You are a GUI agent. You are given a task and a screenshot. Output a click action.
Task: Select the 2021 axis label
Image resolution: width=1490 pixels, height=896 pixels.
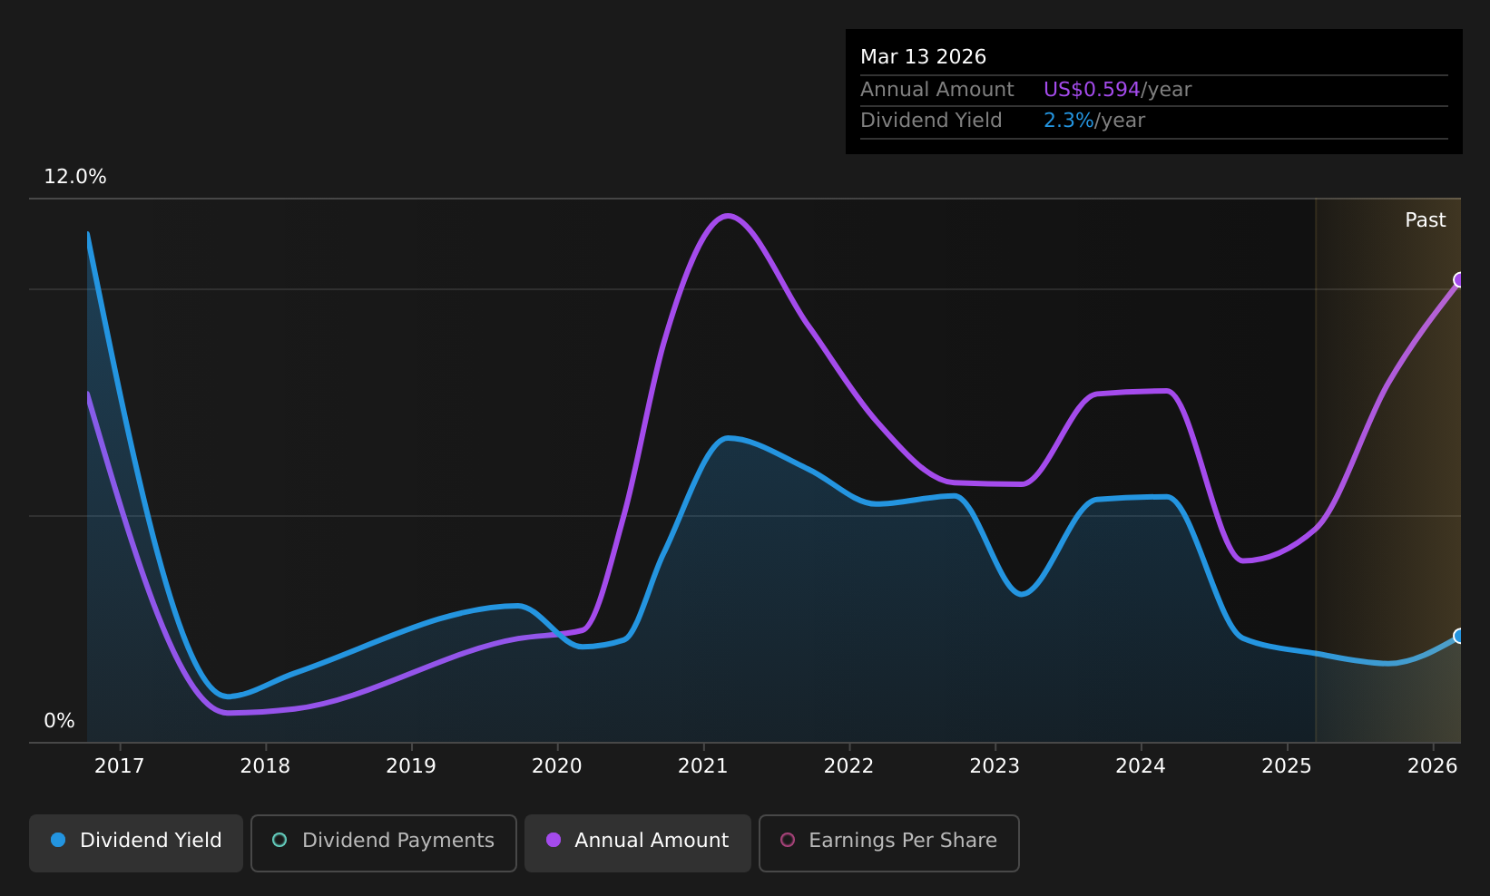[703, 766]
